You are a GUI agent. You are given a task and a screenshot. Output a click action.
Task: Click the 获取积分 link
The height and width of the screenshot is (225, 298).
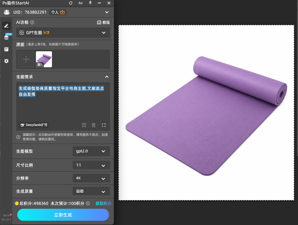click(103, 203)
